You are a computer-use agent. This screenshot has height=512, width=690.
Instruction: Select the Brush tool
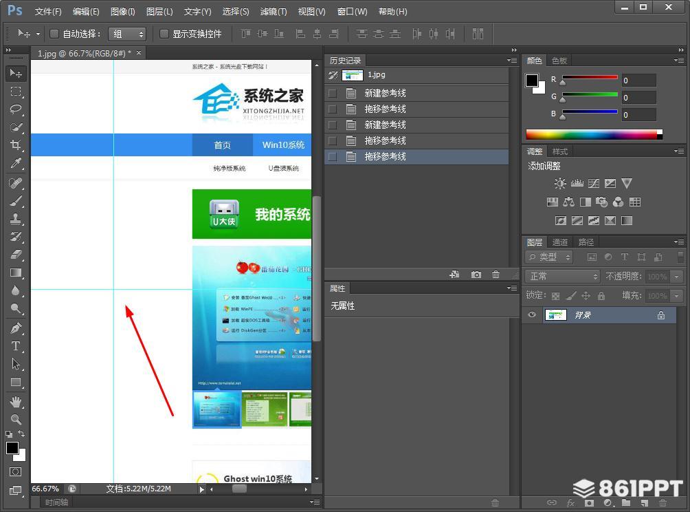16,200
